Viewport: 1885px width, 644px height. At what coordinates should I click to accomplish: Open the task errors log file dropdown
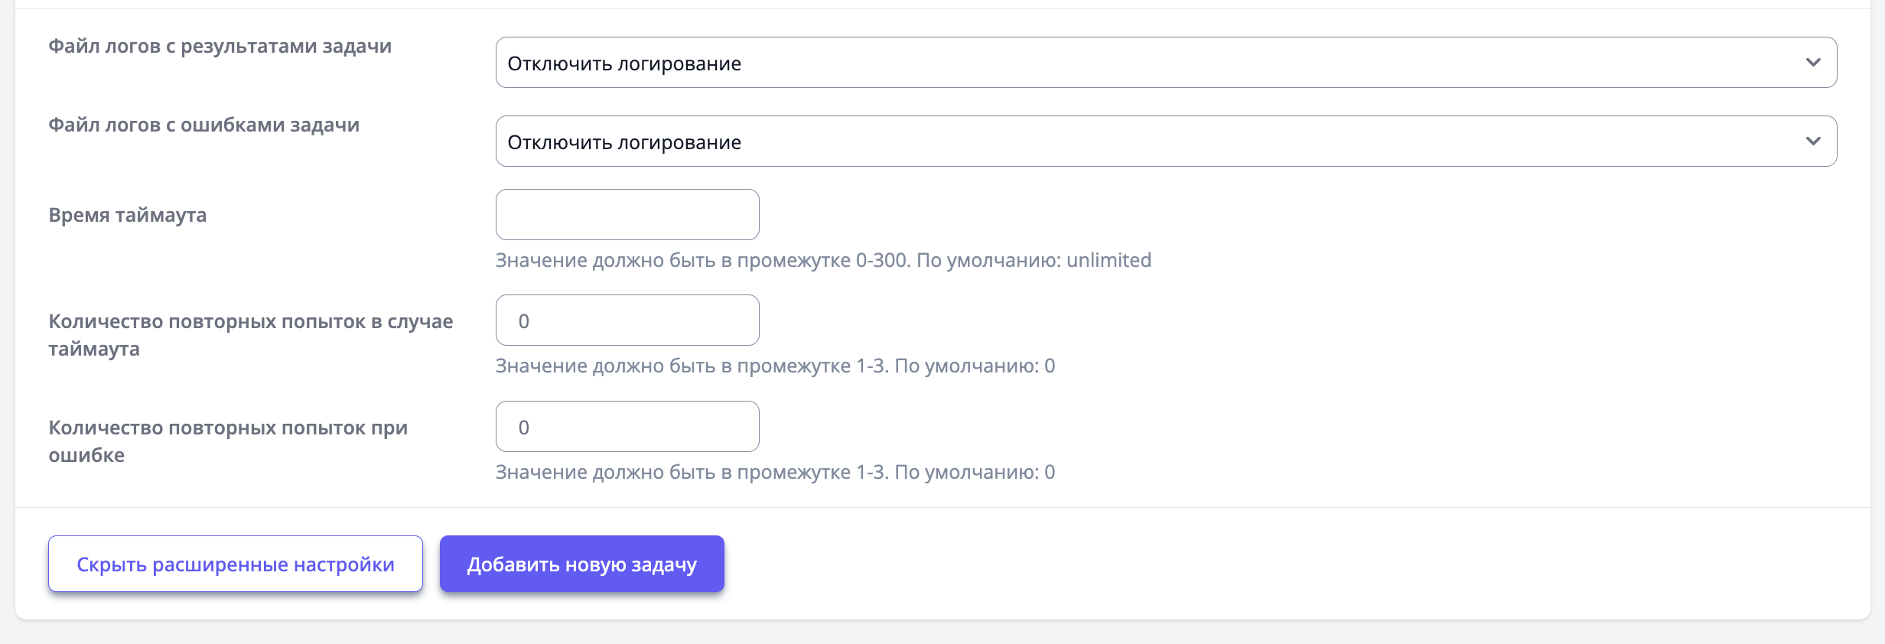(1148, 141)
